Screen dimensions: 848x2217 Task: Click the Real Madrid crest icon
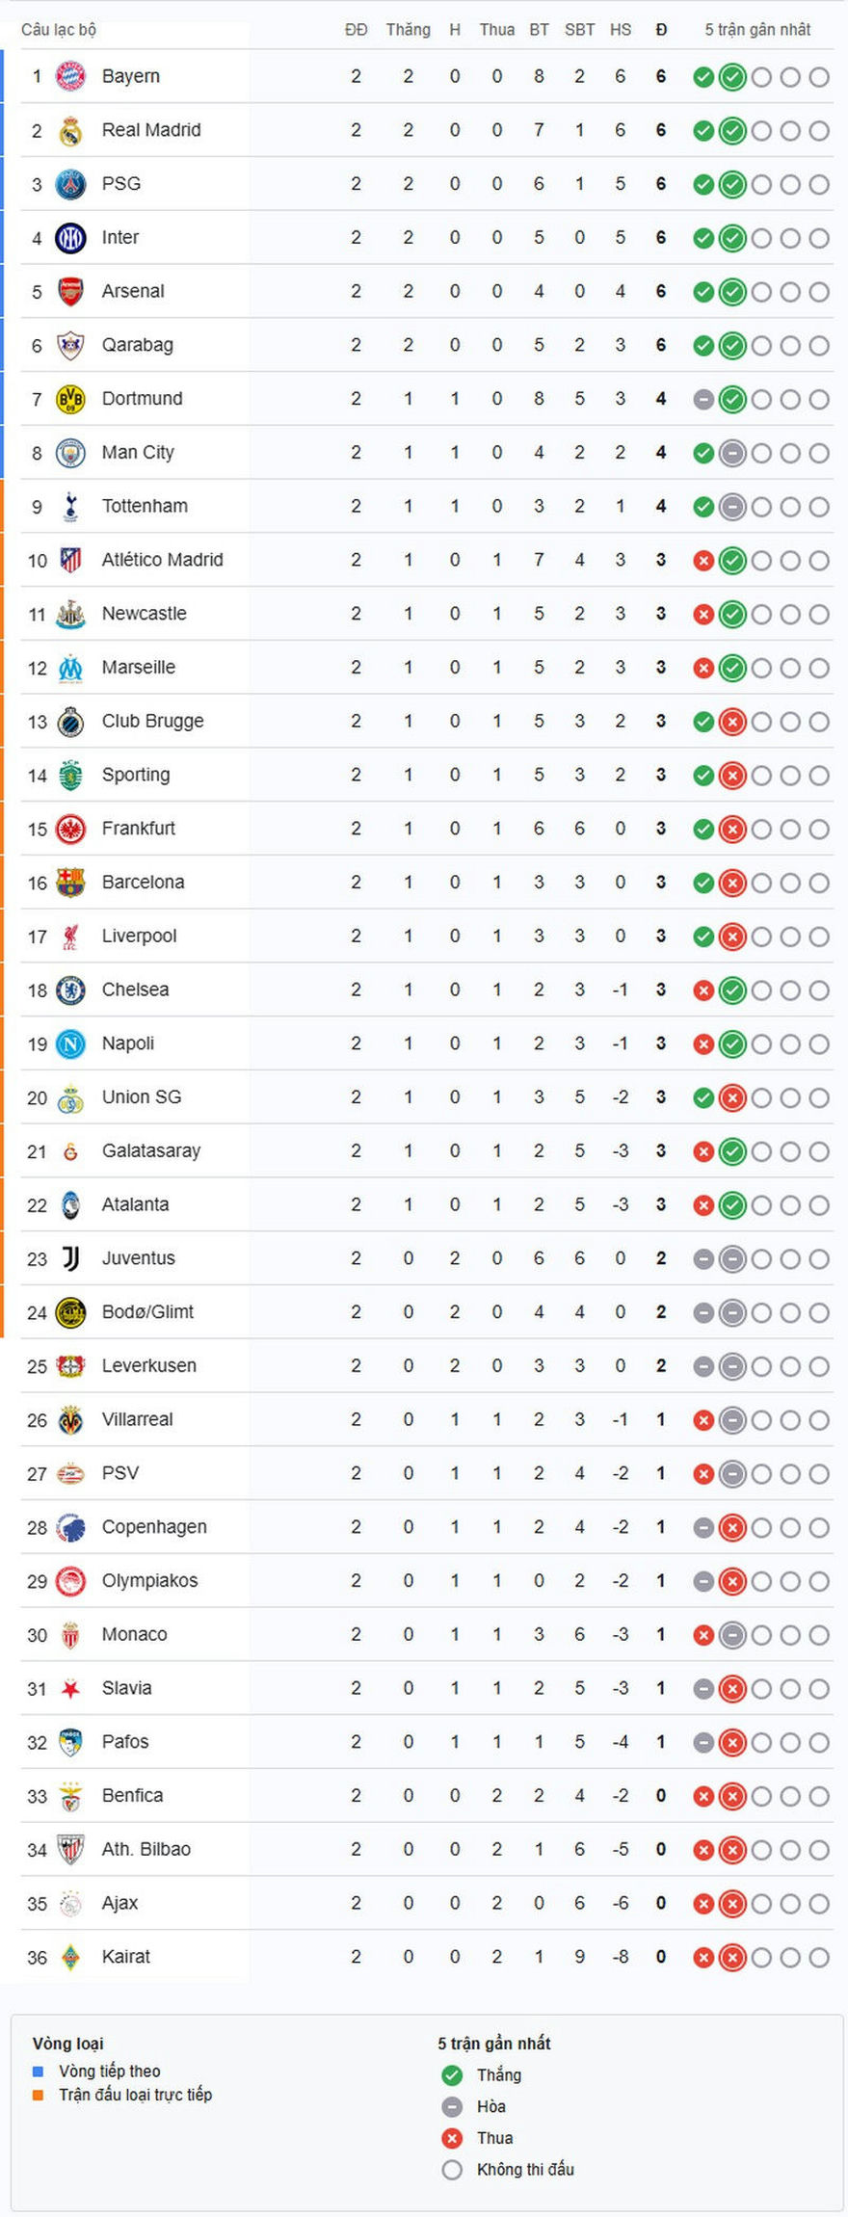click(x=70, y=130)
